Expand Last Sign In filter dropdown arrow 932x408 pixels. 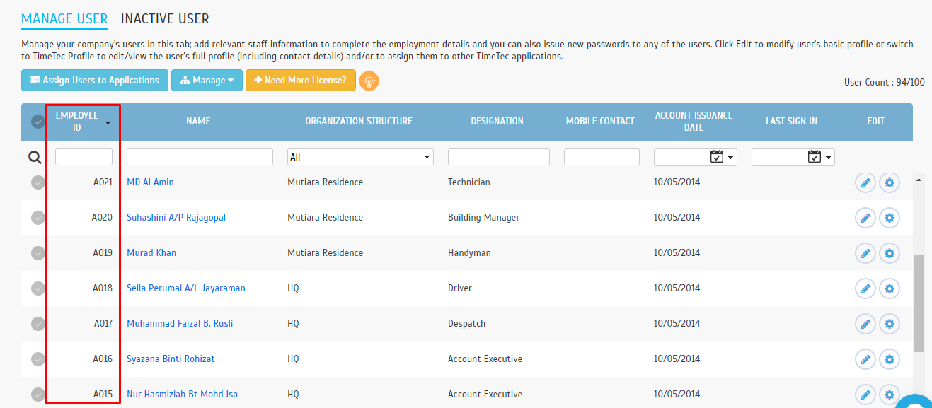point(829,157)
